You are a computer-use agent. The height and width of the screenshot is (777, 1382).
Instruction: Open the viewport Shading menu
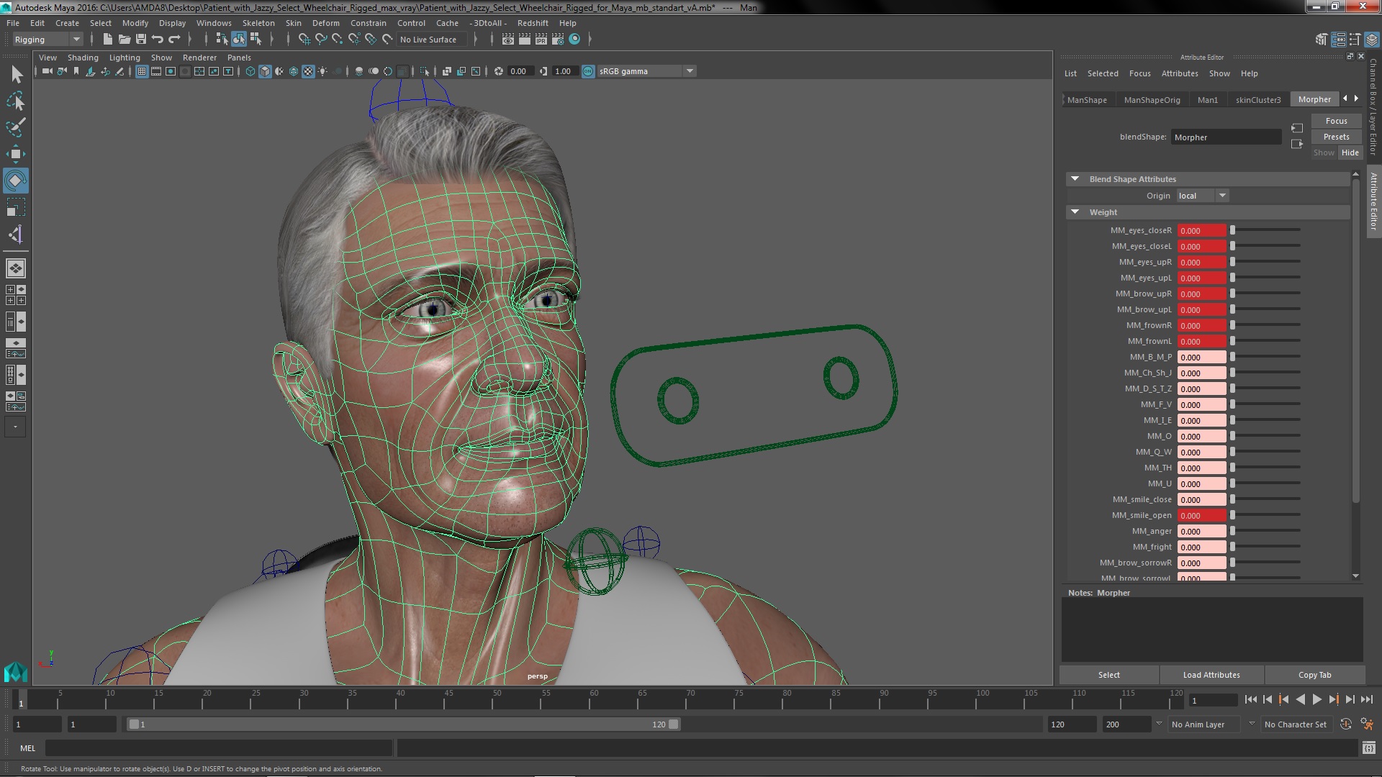click(83, 58)
